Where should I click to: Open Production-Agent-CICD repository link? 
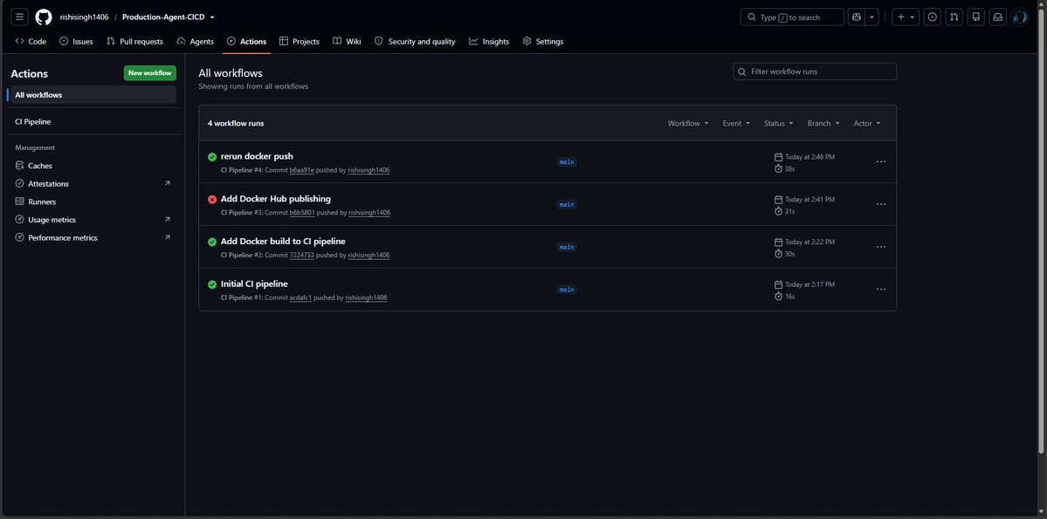click(x=163, y=17)
